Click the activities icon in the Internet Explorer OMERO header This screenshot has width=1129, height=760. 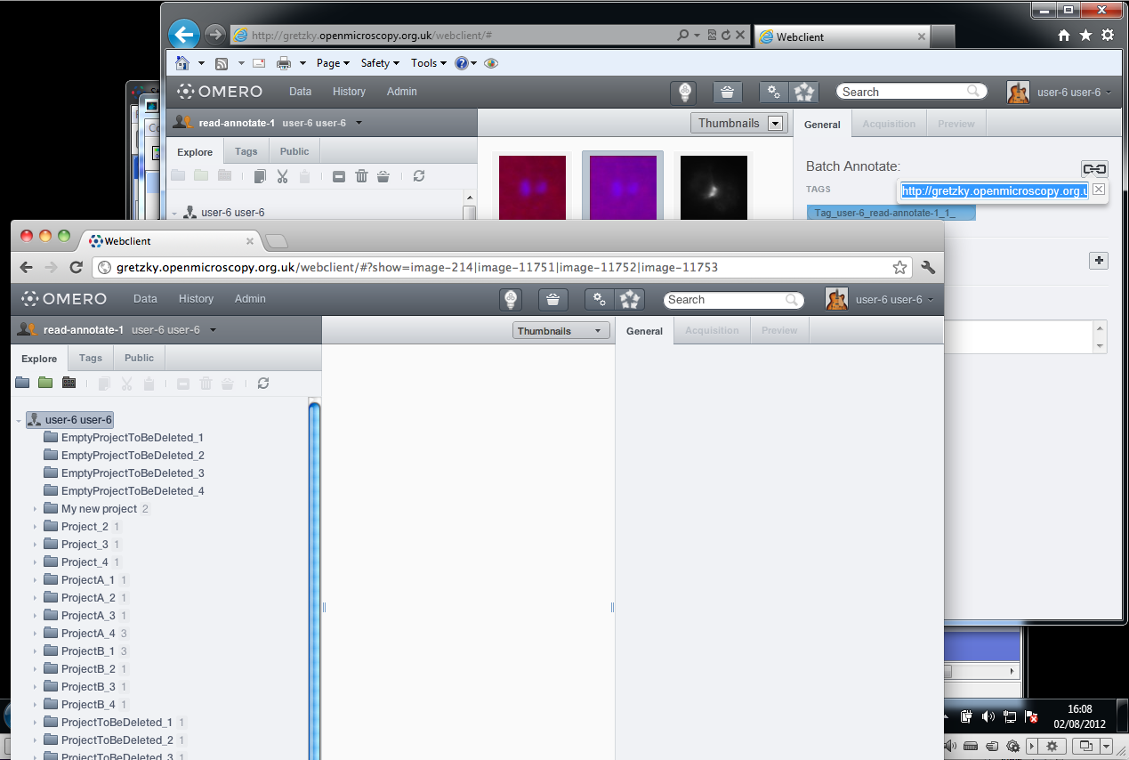804,92
